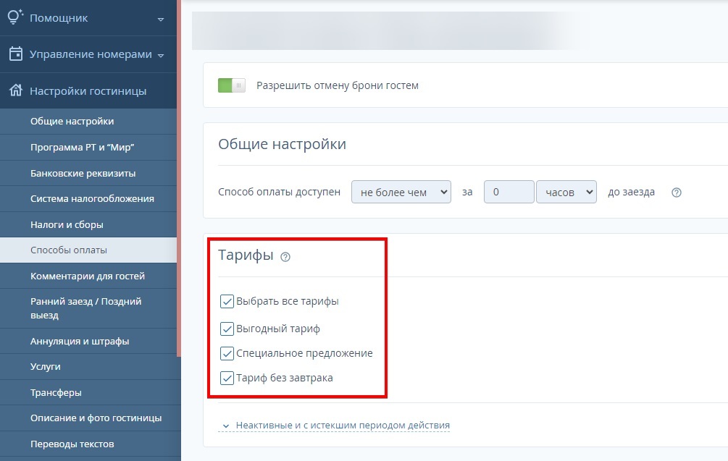Click the calendar icon beside Управление номерами
This screenshot has height=461, width=728.
(x=14, y=53)
